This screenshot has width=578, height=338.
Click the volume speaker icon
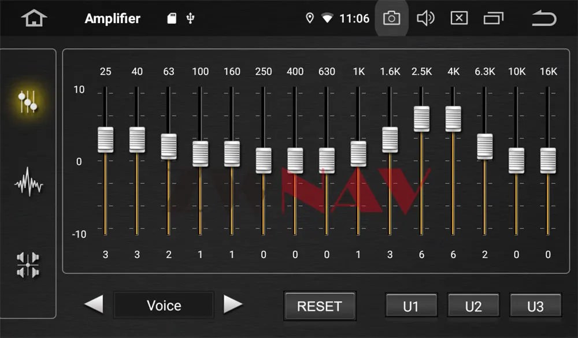click(x=425, y=18)
